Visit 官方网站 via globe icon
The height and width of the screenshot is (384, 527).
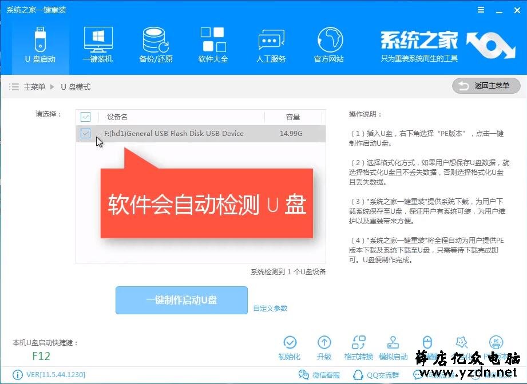pos(328,45)
